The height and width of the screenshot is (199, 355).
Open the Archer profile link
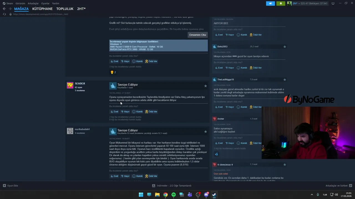[x=221, y=119]
